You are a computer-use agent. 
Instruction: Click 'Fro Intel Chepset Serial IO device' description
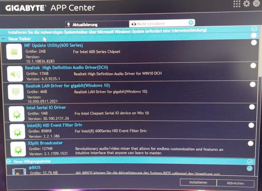pos(111,113)
